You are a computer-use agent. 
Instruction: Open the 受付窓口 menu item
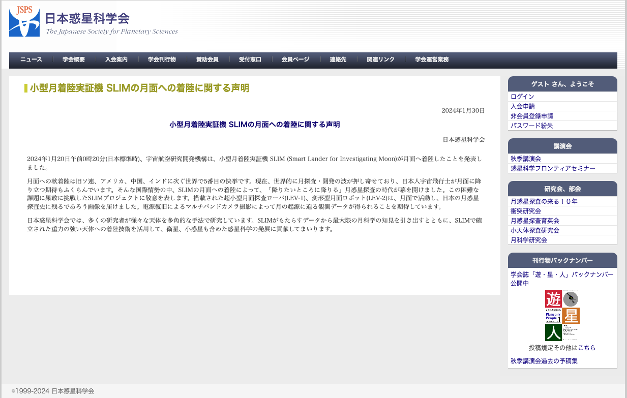coord(250,59)
